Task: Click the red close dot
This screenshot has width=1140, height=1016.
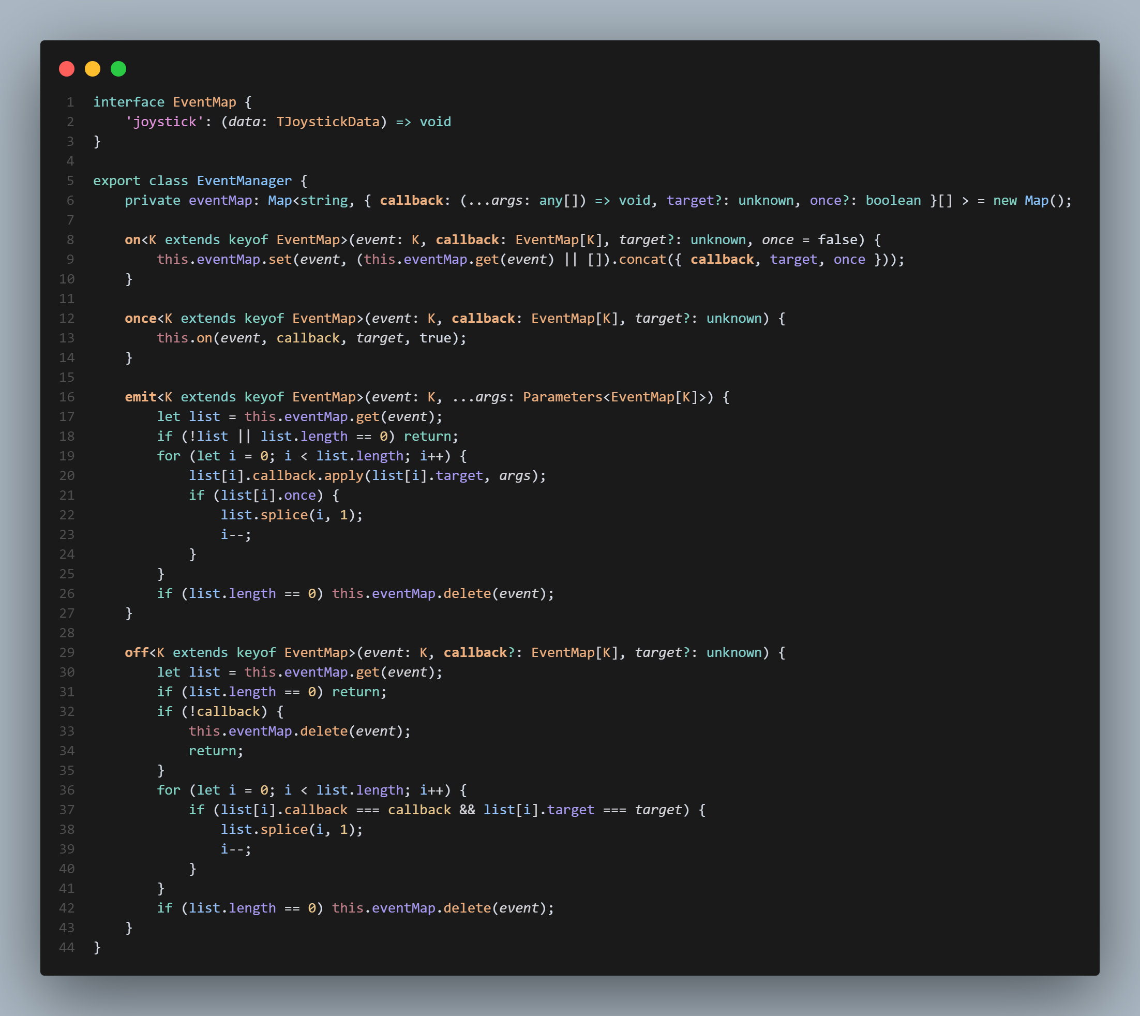Action: pos(67,69)
